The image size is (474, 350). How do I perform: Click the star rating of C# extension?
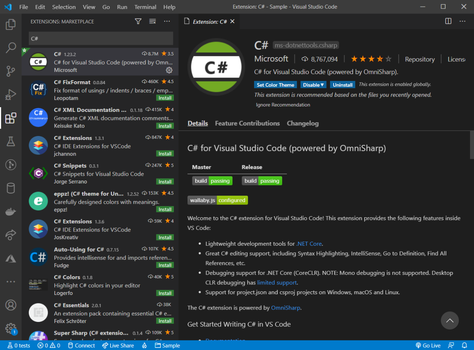[x=371, y=59]
